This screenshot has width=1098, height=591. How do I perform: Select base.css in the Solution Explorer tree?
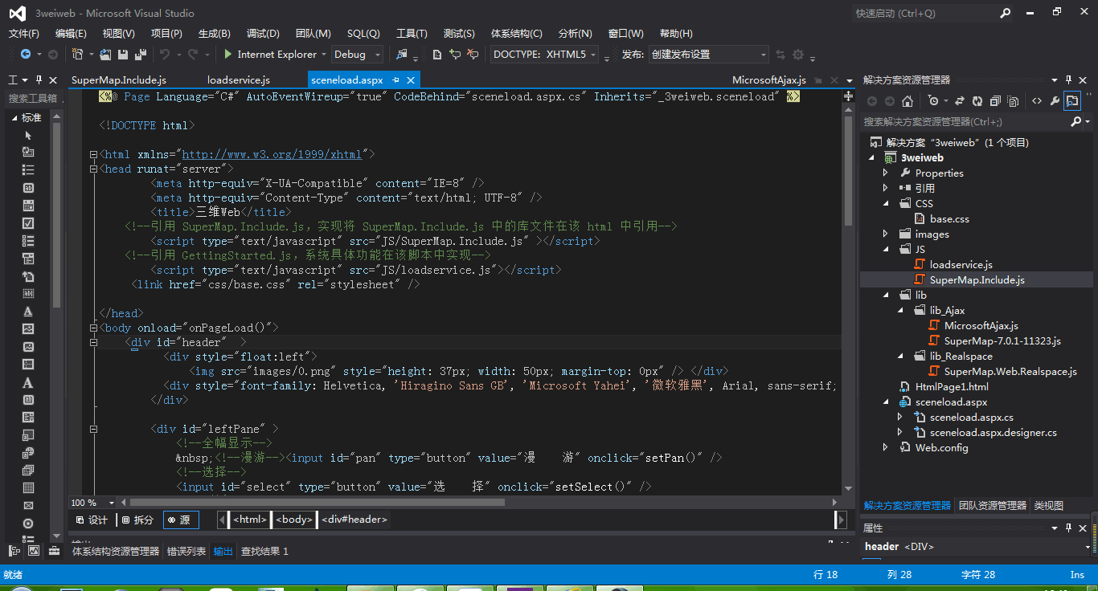pos(949,219)
